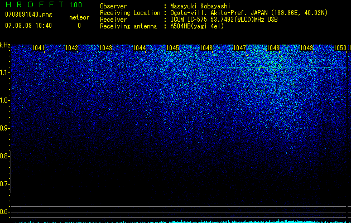Click the HROFFT 1.0.0 title text

coord(44,4)
